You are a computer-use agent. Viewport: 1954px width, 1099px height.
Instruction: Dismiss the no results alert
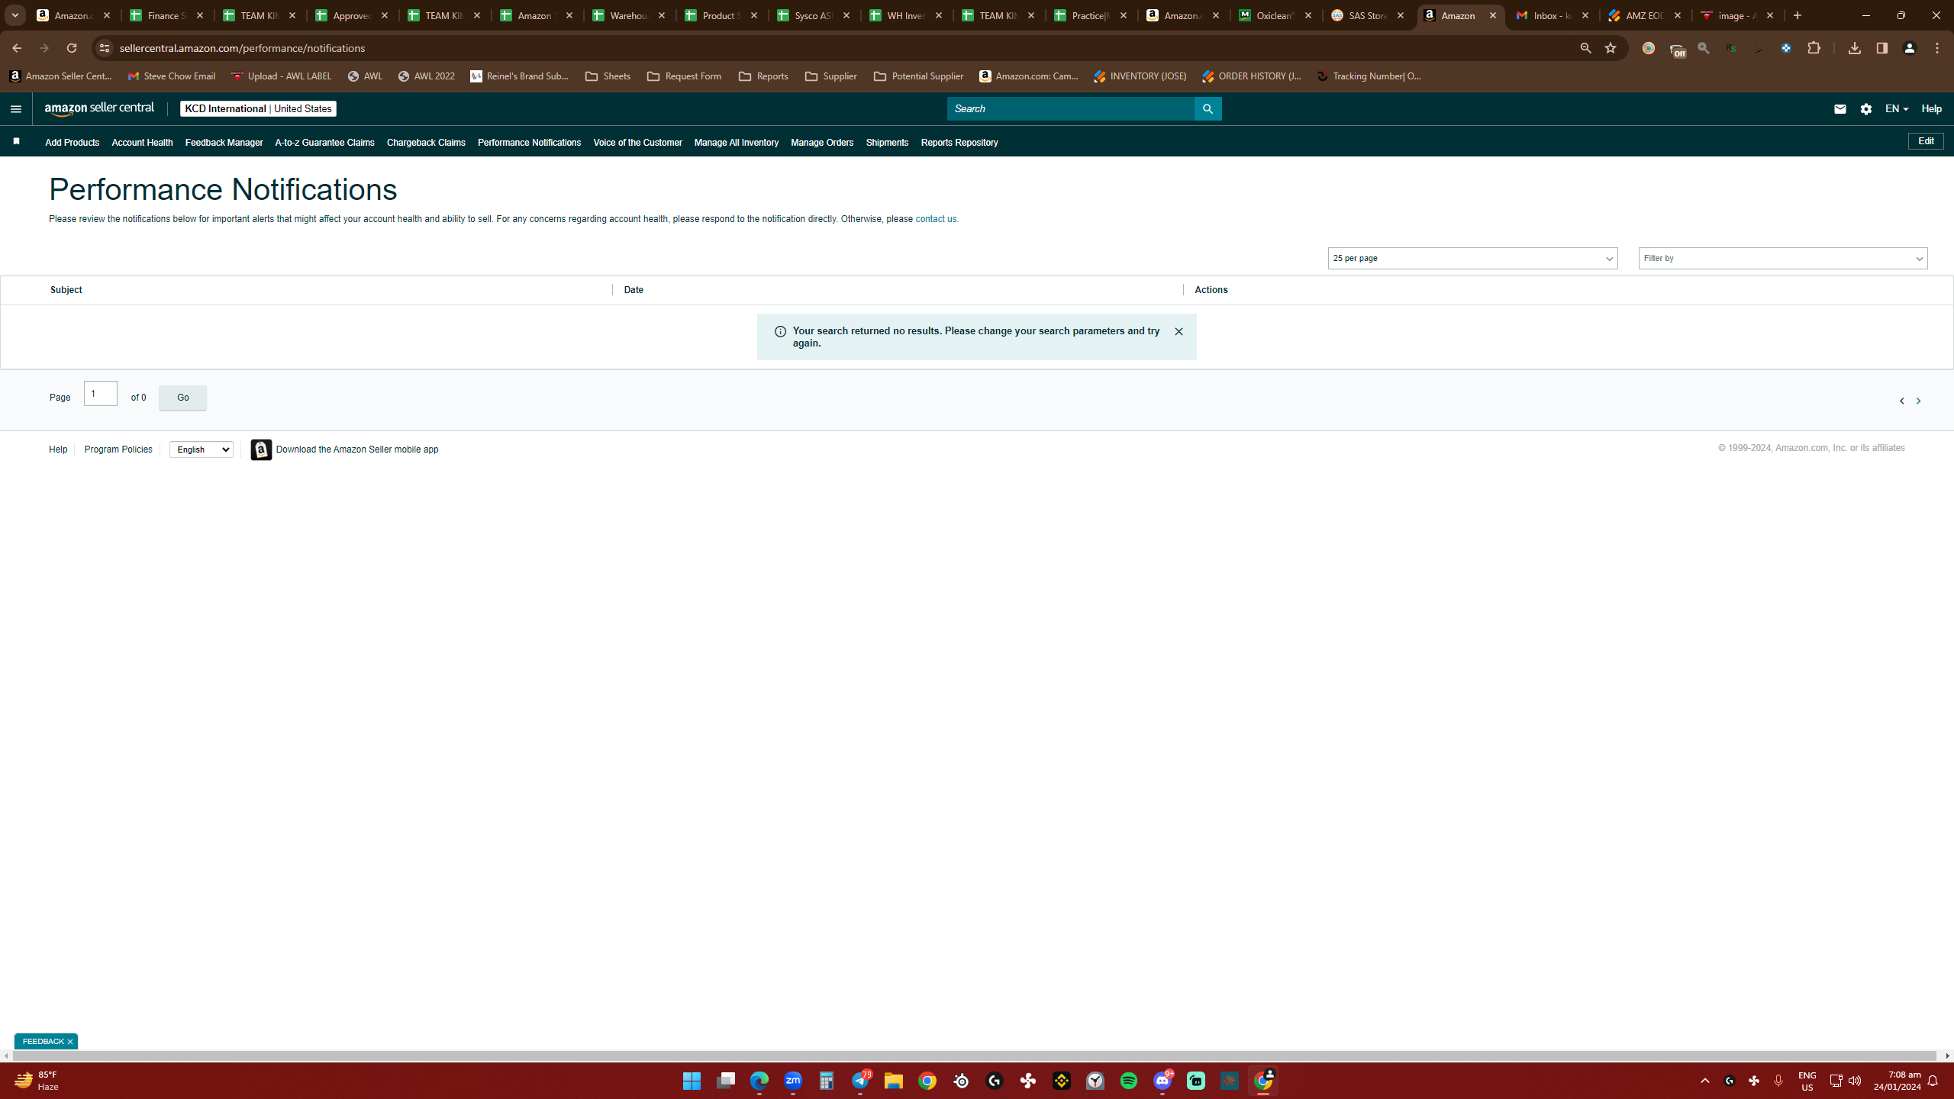tap(1179, 331)
